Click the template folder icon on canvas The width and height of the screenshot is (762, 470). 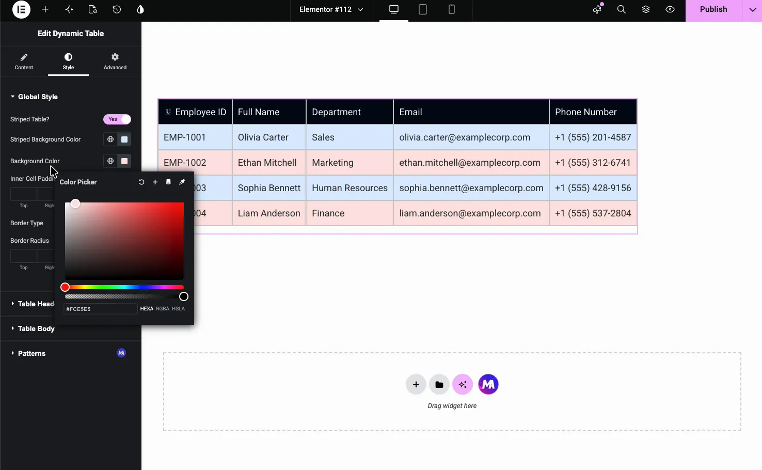[x=439, y=384]
